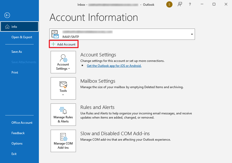Select Open & Export from the sidebar
232x163 pixels.
point(22,37)
